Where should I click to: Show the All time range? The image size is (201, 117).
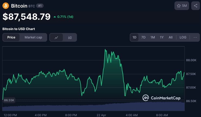pyautogui.click(x=170, y=37)
